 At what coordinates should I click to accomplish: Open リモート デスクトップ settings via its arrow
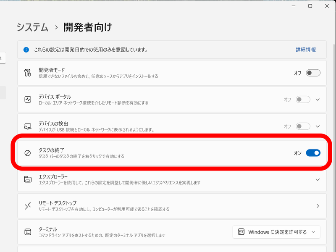tap(318, 206)
